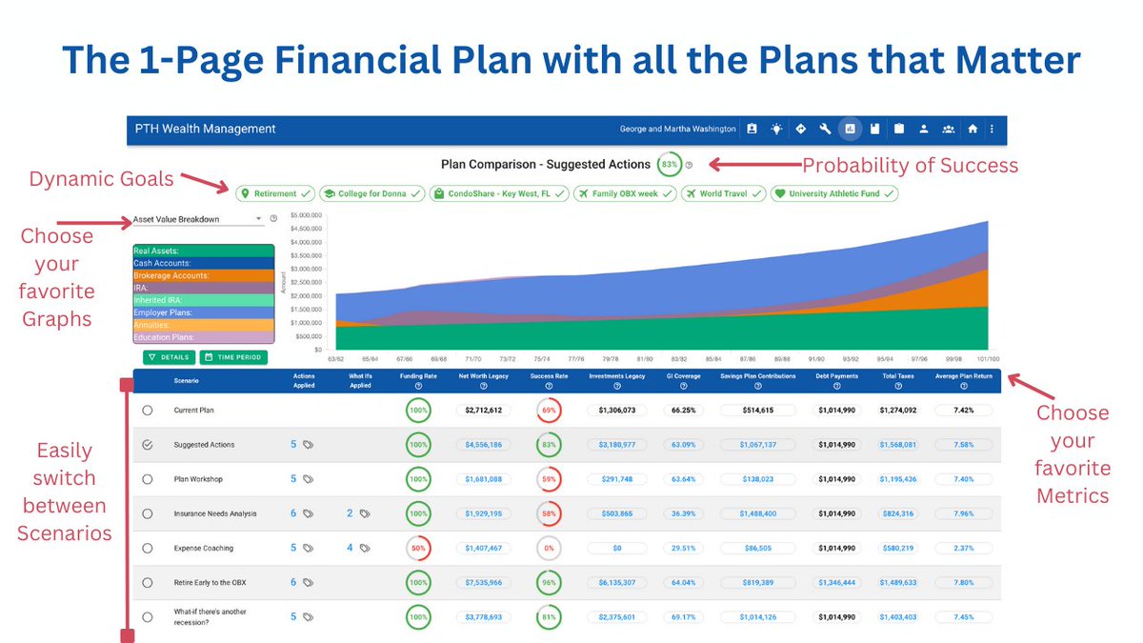Open the group of people icon

point(948,129)
